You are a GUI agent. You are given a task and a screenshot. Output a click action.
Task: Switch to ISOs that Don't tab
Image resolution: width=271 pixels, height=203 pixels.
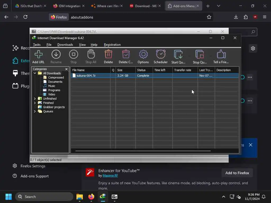(31, 6)
